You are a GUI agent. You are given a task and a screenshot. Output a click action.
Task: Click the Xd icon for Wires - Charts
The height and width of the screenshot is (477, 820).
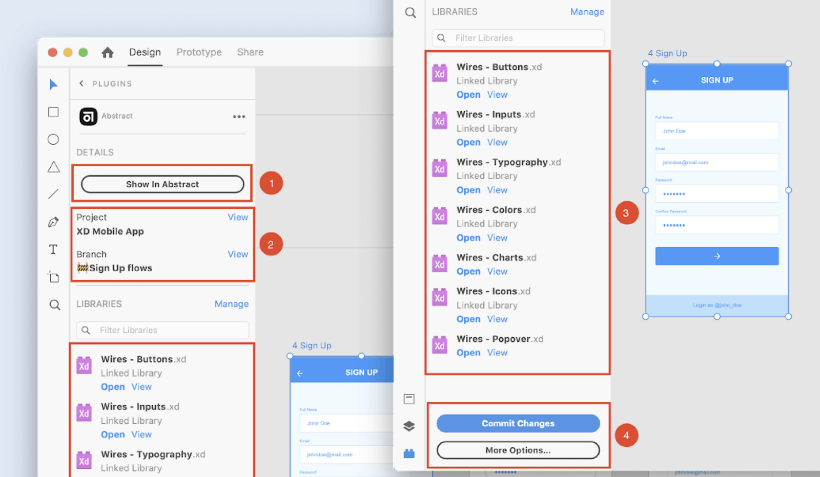pyautogui.click(x=440, y=264)
